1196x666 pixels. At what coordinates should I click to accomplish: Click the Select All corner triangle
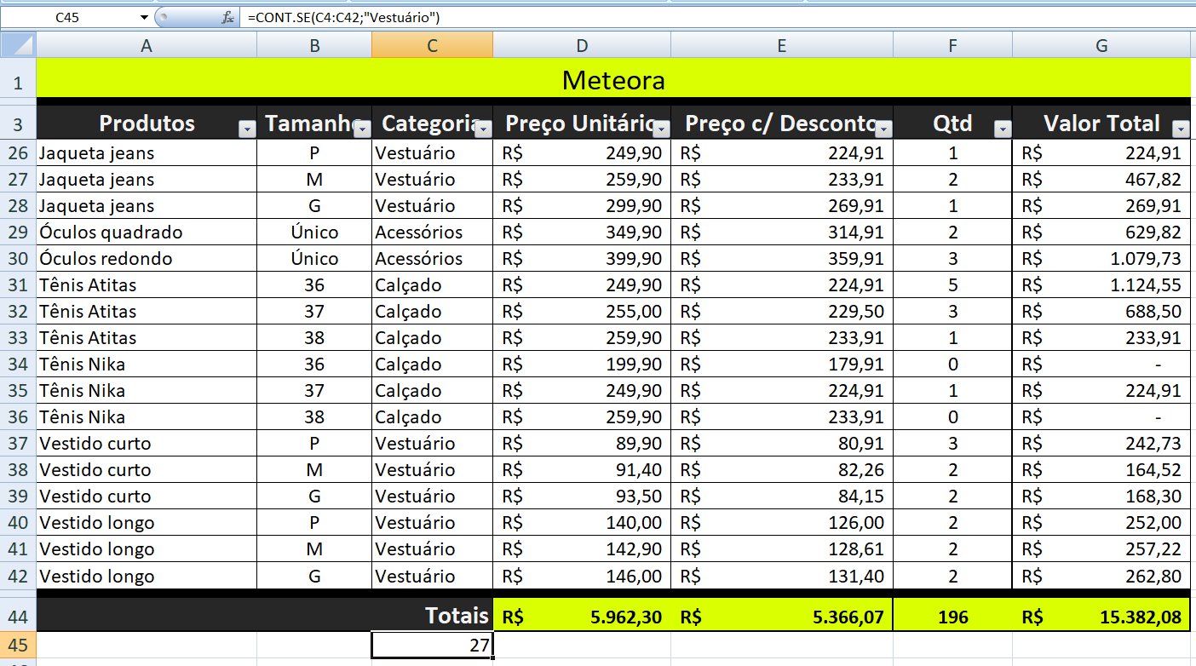[18, 45]
